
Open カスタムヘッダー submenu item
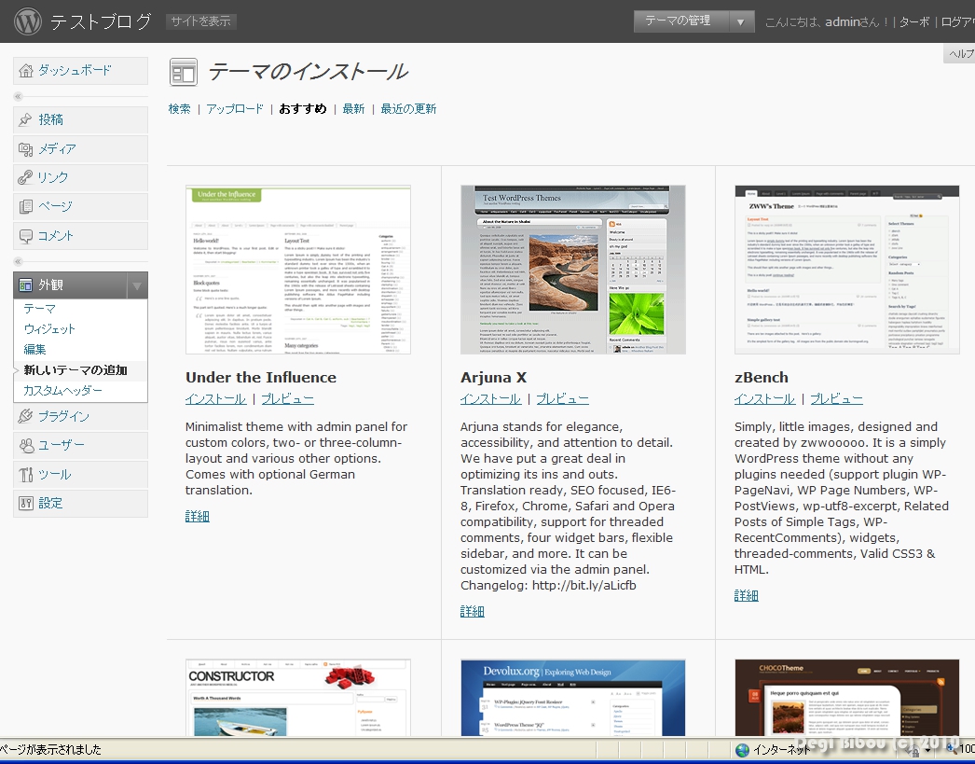pos(62,391)
